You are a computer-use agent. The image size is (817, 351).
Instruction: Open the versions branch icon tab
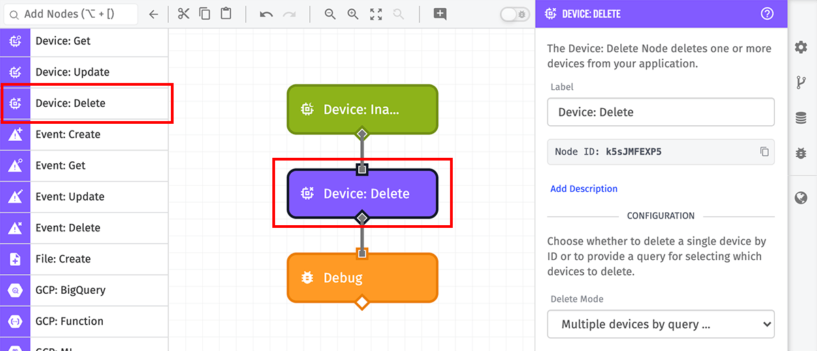click(x=801, y=83)
